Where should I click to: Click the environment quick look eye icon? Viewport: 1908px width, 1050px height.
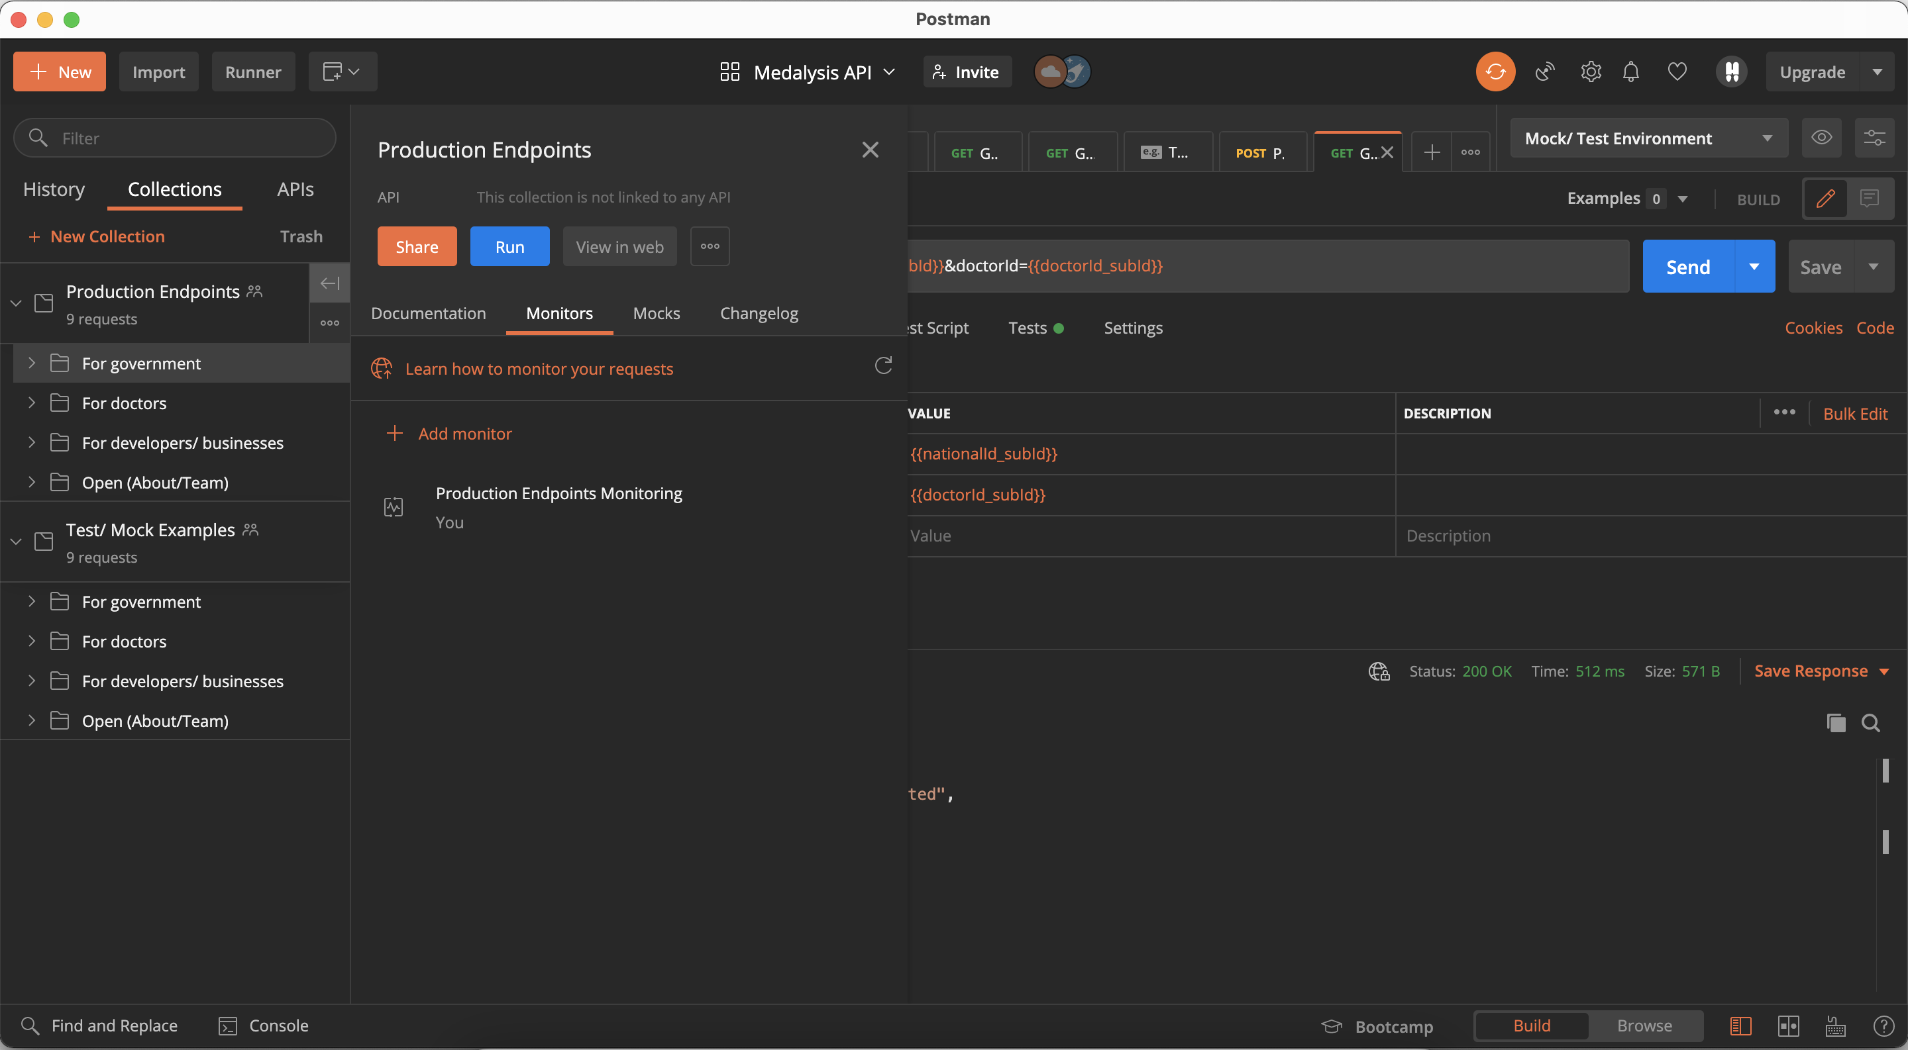[1821, 138]
